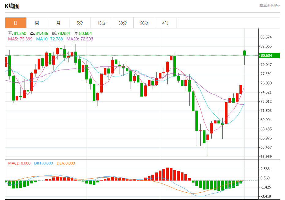Click the 63.959 price axis label
Viewport: 285px width, 200px height.
[x=266, y=157]
